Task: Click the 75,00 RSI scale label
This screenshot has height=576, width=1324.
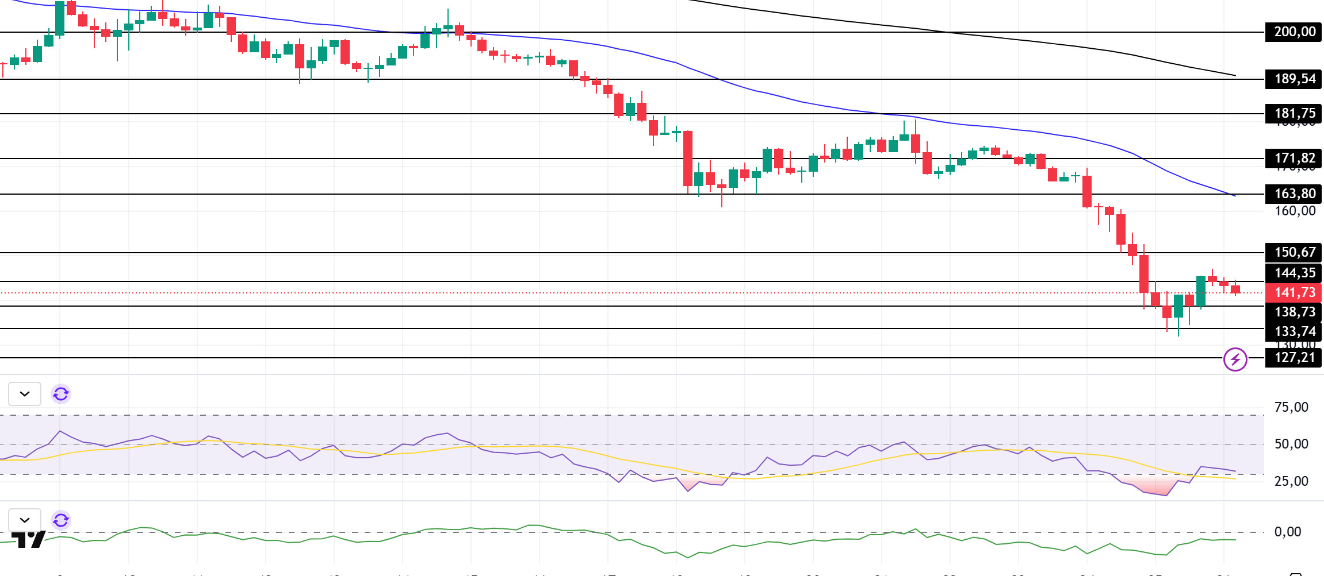Action: point(1291,407)
